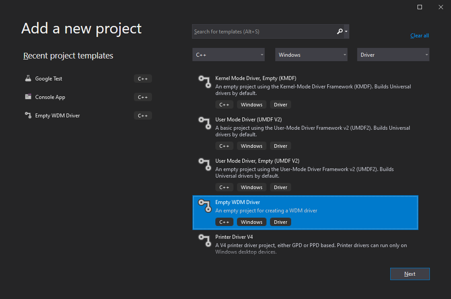Screen dimensions: 451x299
Task: Expand the Driver project type dropdown
Action: pyautogui.click(x=393, y=55)
